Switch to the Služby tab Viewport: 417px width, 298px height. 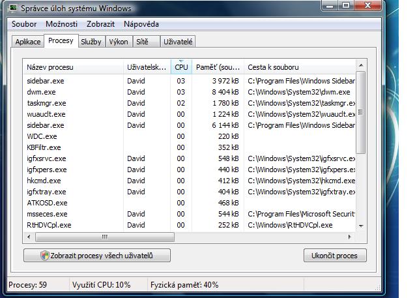[92, 42]
